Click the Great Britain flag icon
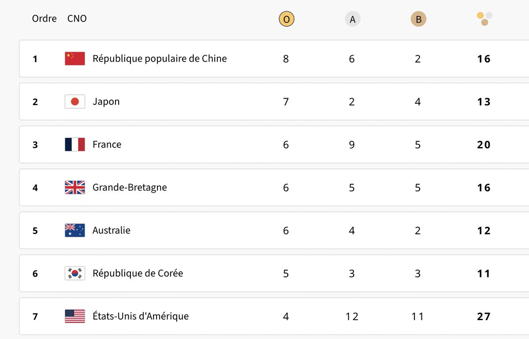This screenshot has width=529, height=339. click(75, 188)
